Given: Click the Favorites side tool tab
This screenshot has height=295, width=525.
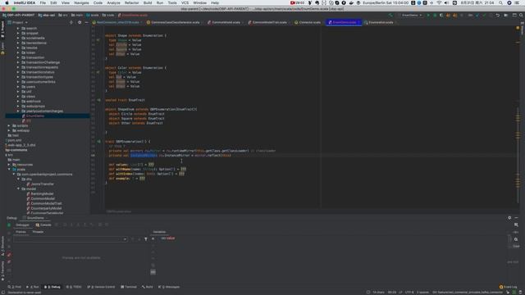Looking at the screenshot, I should 2,270.
